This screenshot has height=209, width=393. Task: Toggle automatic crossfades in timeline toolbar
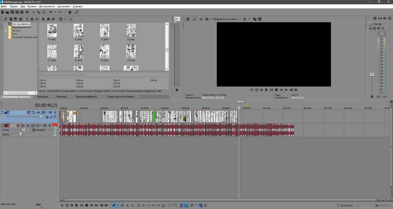click(187, 205)
